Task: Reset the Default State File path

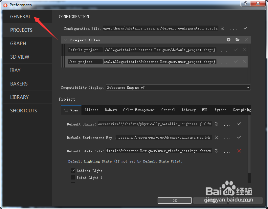Action: point(216,151)
